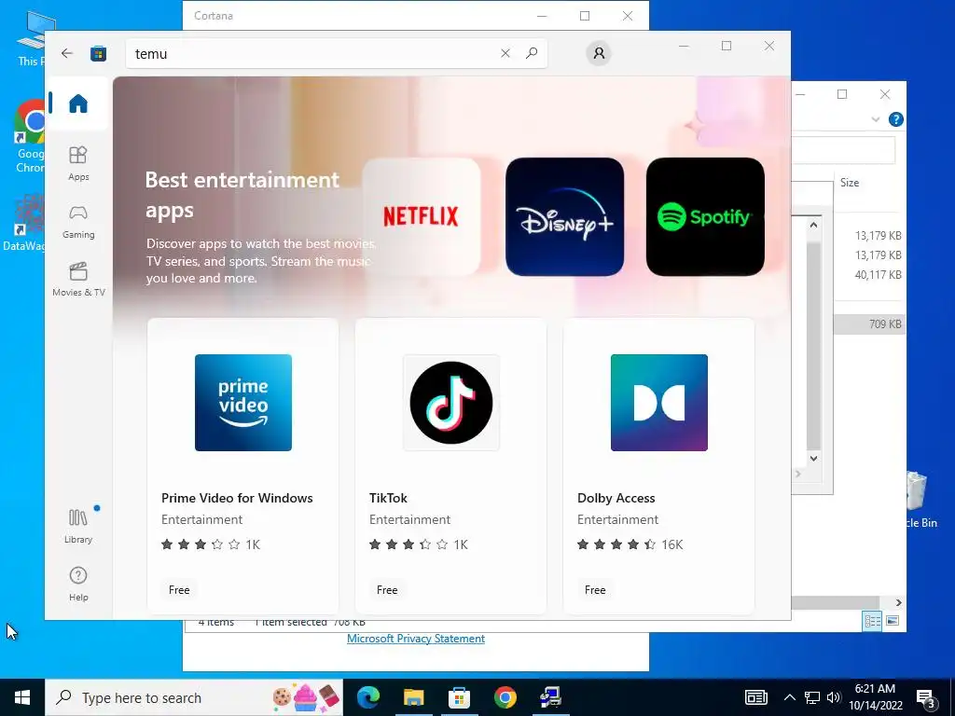
Task: Click the Microsoft Store logo icon
Action: [98, 53]
